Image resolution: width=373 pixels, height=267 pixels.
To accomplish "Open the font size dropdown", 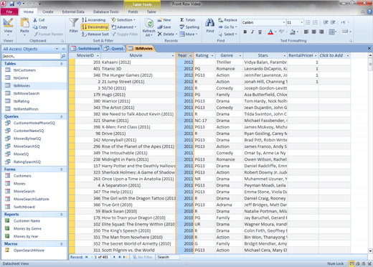I will [x=301, y=22].
